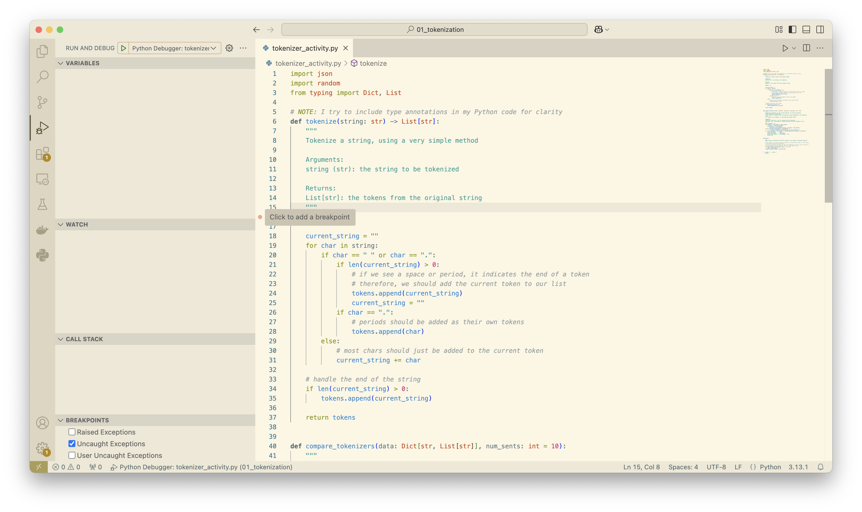This screenshot has height=512, width=862.
Task: Open launch.json via the gear icon
Action: (229, 48)
